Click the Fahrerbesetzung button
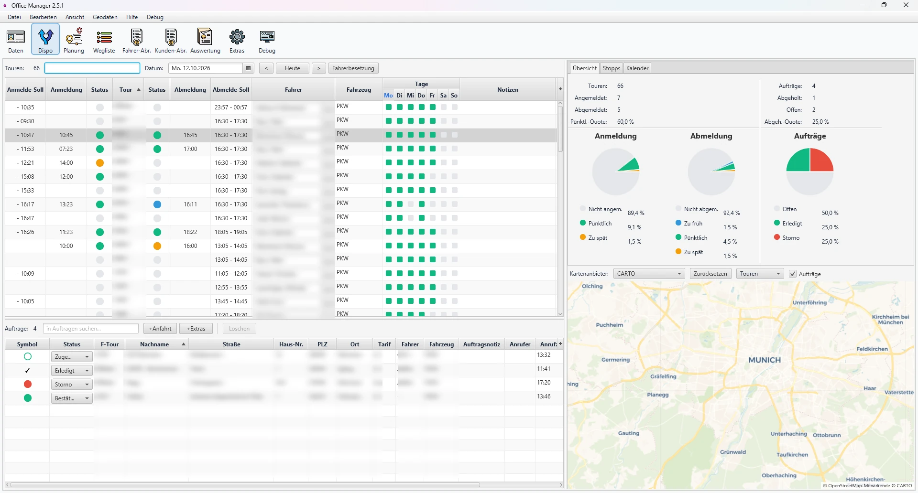Image resolution: width=918 pixels, height=493 pixels. (x=353, y=68)
